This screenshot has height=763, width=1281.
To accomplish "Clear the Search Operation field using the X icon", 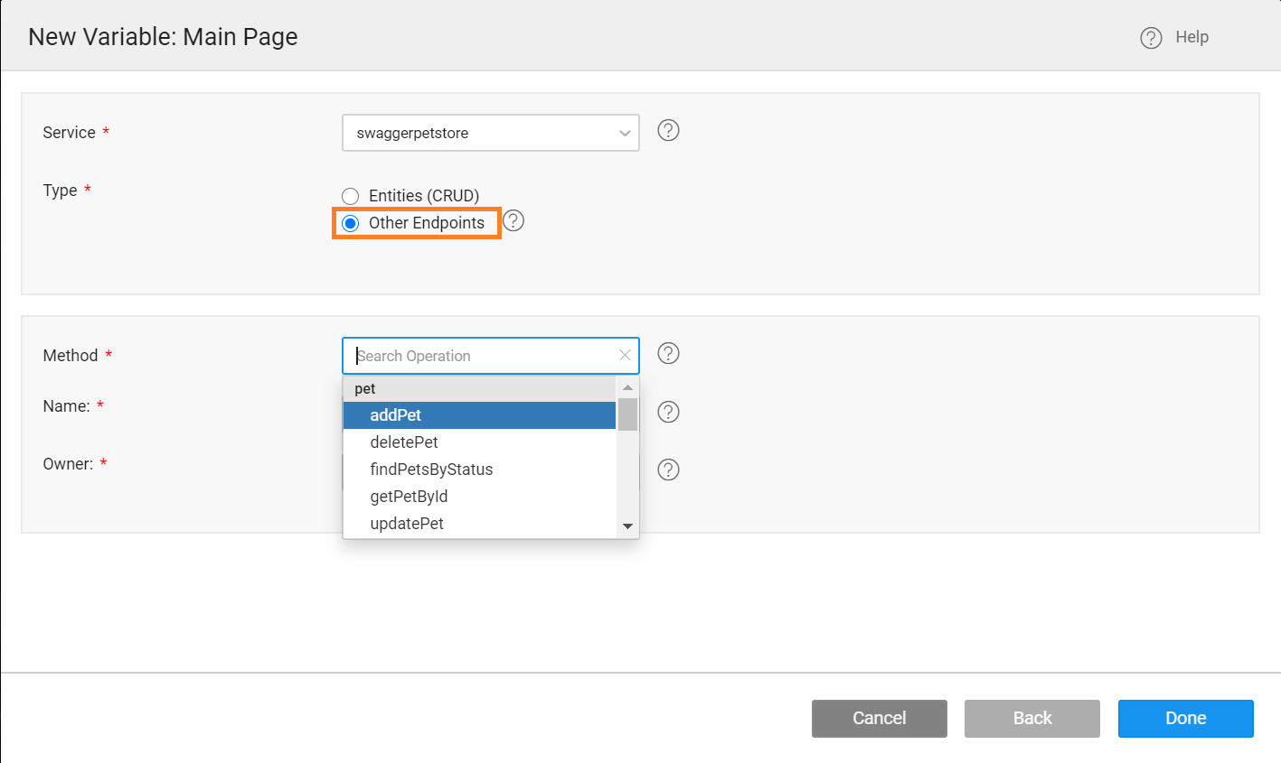I will 624,355.
